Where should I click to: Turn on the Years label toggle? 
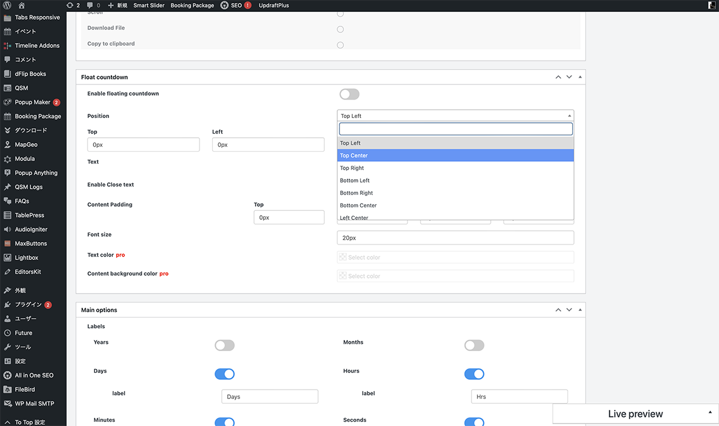coord(225,345)
